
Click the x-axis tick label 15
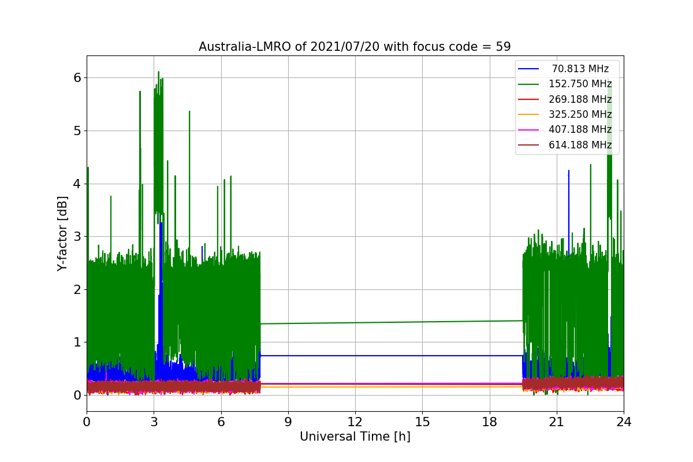(x=422, y=422)
